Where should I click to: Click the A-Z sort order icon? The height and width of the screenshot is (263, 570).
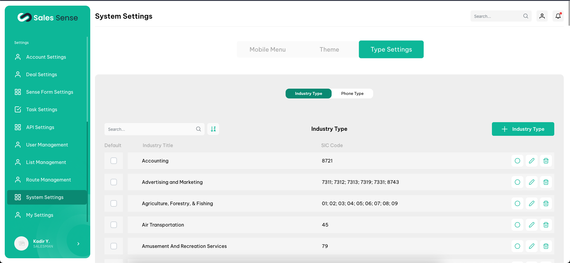213,129
